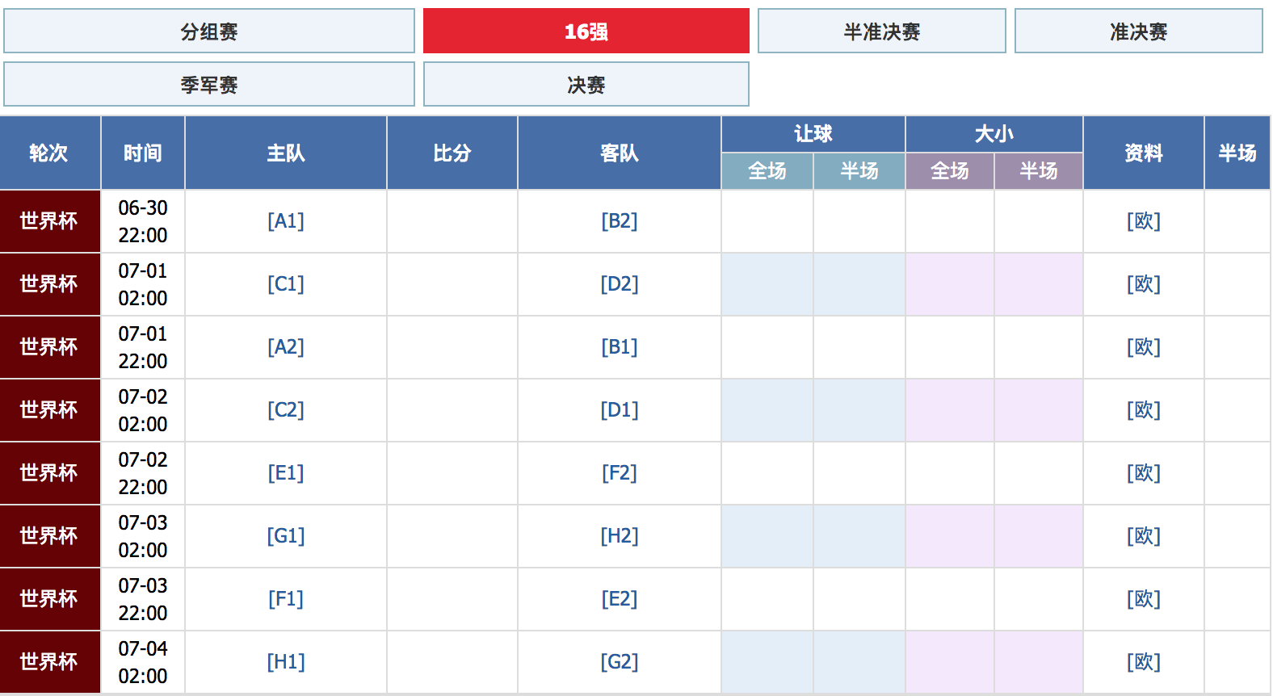Switch to the 季军赛 tab
Viewport: 1273px width, 696px height.
pyautogui.click(x=210, y=83)
